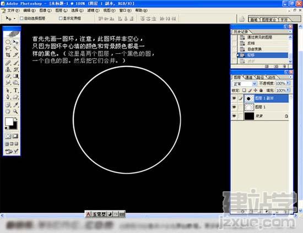
Task: Enable the 显示定界框 checkbox
Action: [61, 18]
